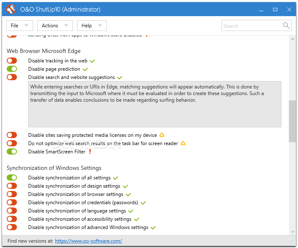
Task: Enable Disable synchronization of design settings toggle
Action: 12,186
